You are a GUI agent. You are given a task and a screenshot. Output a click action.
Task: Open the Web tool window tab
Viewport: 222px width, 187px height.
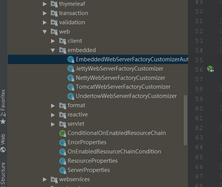coord(3,143)
